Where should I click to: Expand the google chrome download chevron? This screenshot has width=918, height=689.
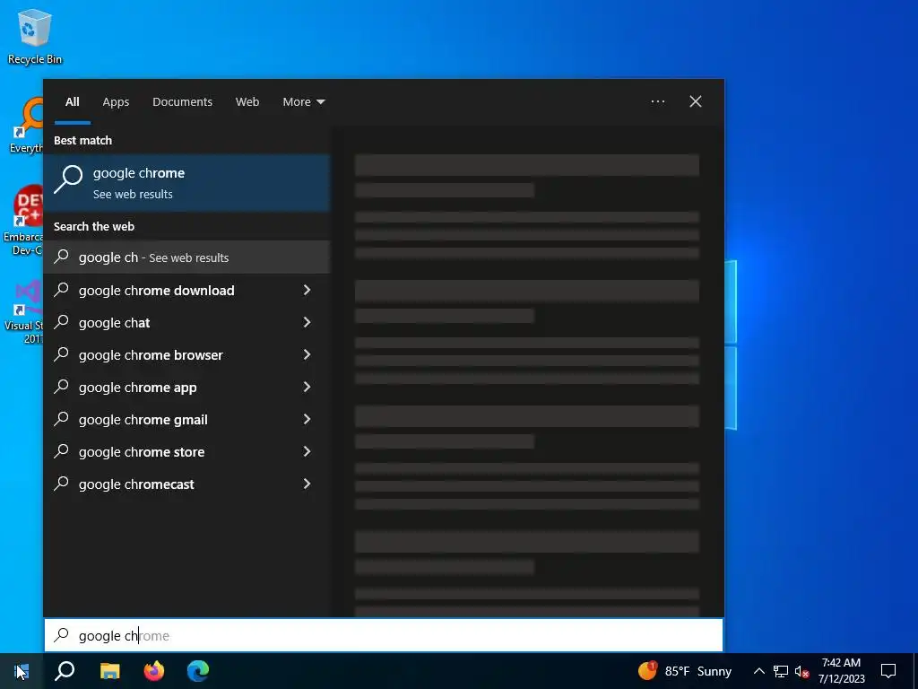click(x=307, y=290)
